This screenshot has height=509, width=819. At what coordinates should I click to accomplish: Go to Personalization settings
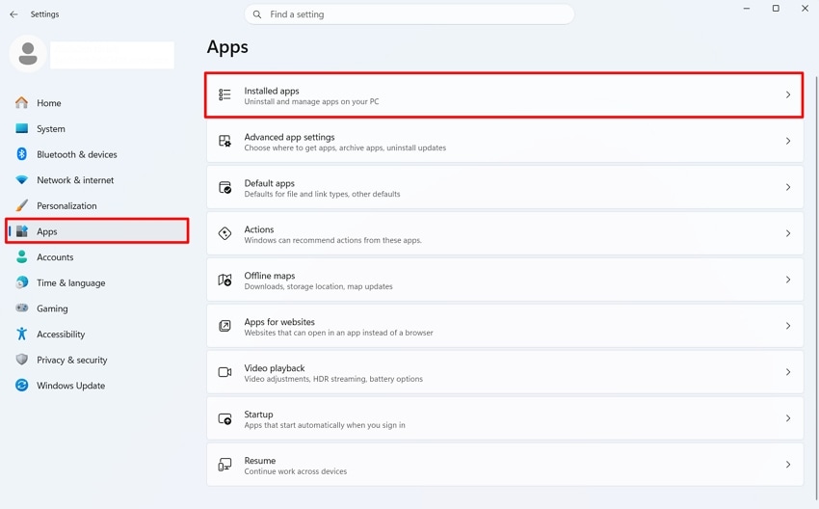[96, 205]
